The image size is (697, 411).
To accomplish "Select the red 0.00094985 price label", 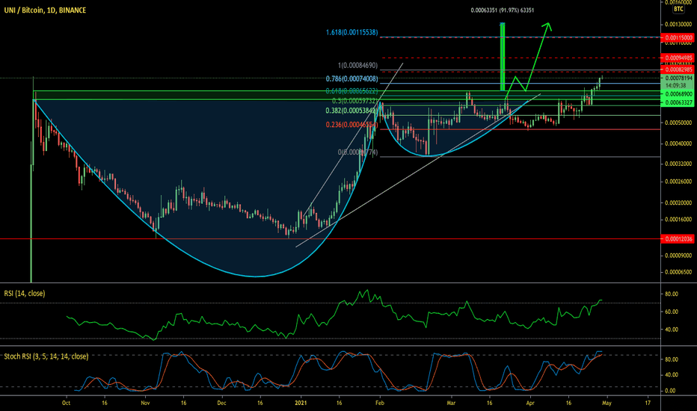I will 678,58.
